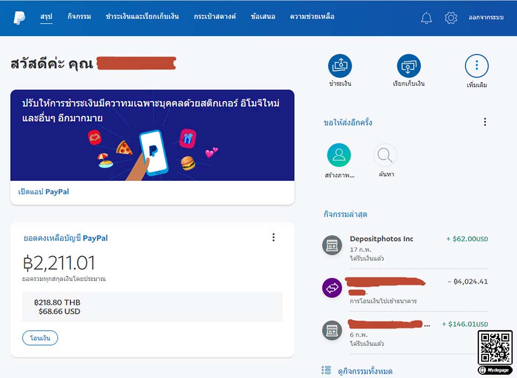This screenshot has height=378, width=517.
Task: Click the list icon beside ดูกิจกรรมทั้งหมด
Action: [x=326, y=370]
